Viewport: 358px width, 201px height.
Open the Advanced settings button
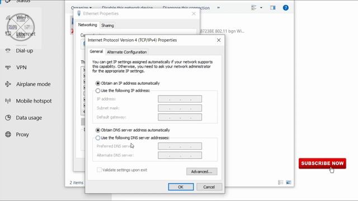pos(201,171)
